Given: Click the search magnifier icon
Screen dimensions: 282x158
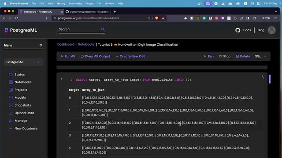Looking at the screenshot, I should 103,29.
